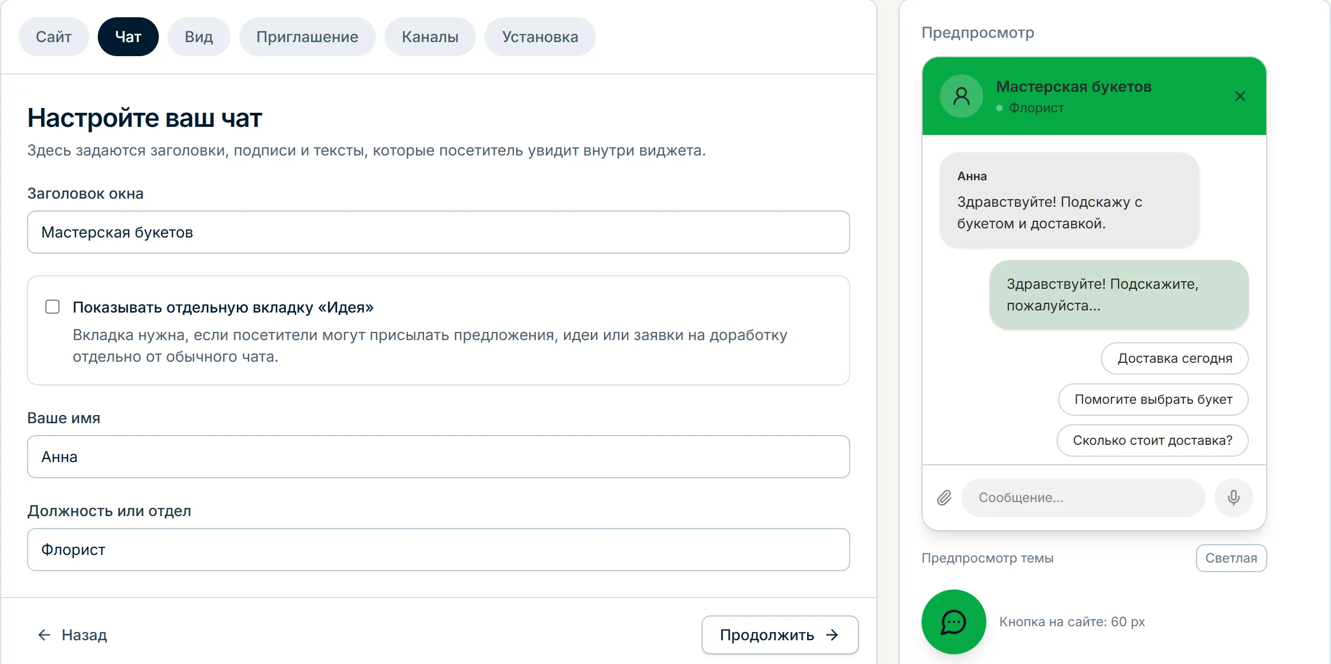Click the Сообщение... message input
Image resolution: width=1331 pixels, height=664 pixels.
1083,498
